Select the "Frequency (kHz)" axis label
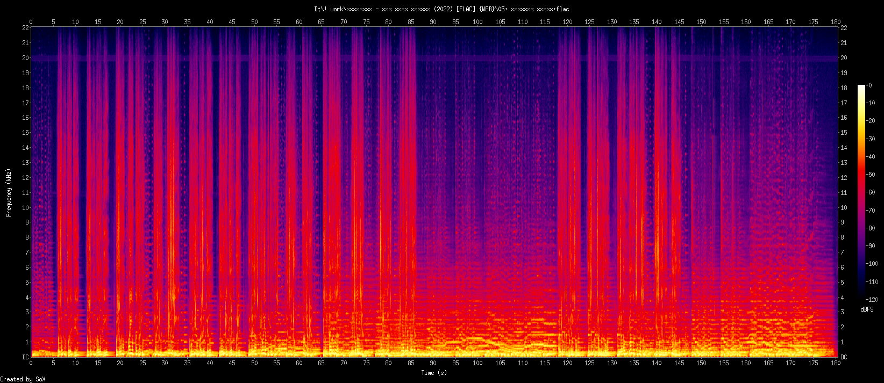Image resolution: width=884 pixels, height=383 pixels. tap(9, 192)
